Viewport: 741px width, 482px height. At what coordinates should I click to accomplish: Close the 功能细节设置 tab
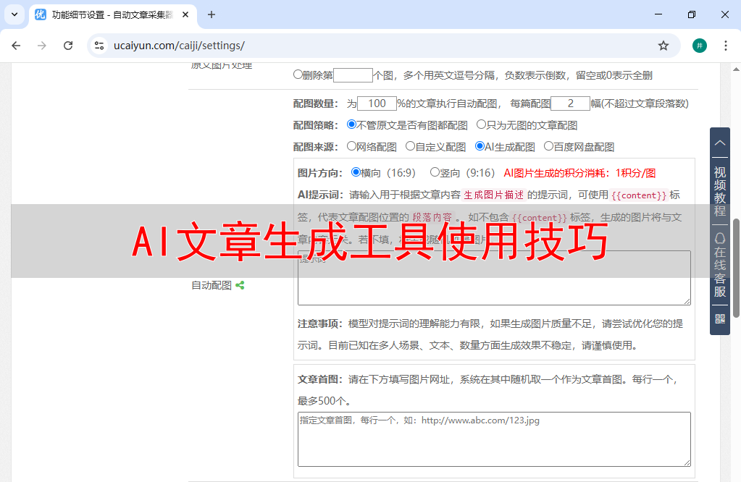(x=185, y=14)
